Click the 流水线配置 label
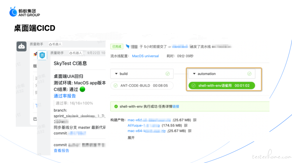This screenshot has width=292, height=163. tap(120, 56)
